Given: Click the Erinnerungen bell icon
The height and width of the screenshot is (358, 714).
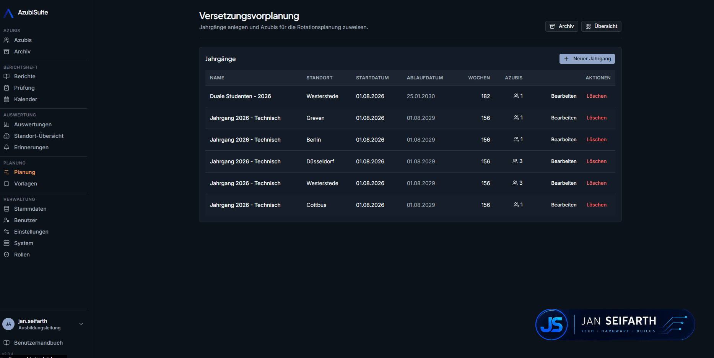Looking at the screenshot, I should (7, 147).
